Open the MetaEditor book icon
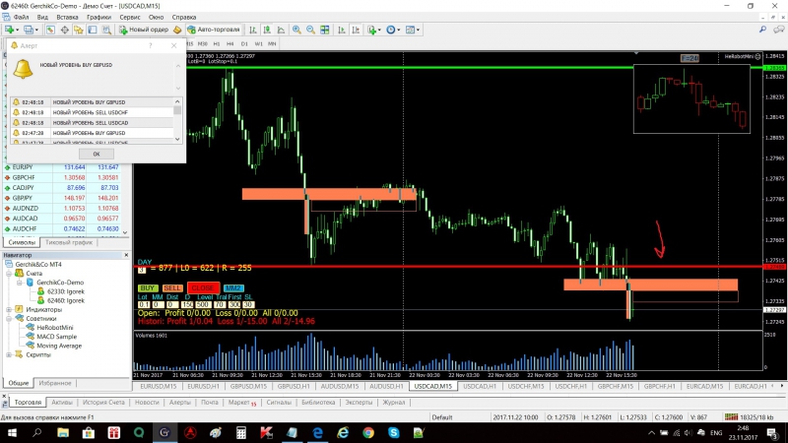The image size is (788, 443). click(x=177, y=30)
